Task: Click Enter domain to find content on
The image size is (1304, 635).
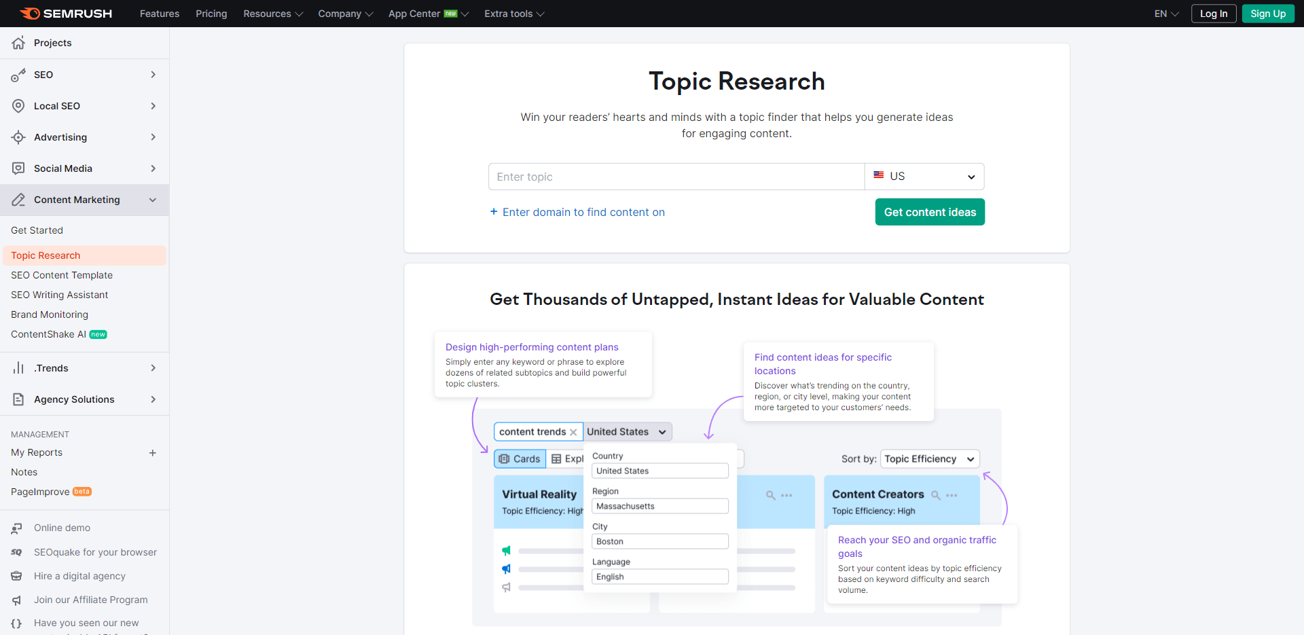Action: pos(583,212)
